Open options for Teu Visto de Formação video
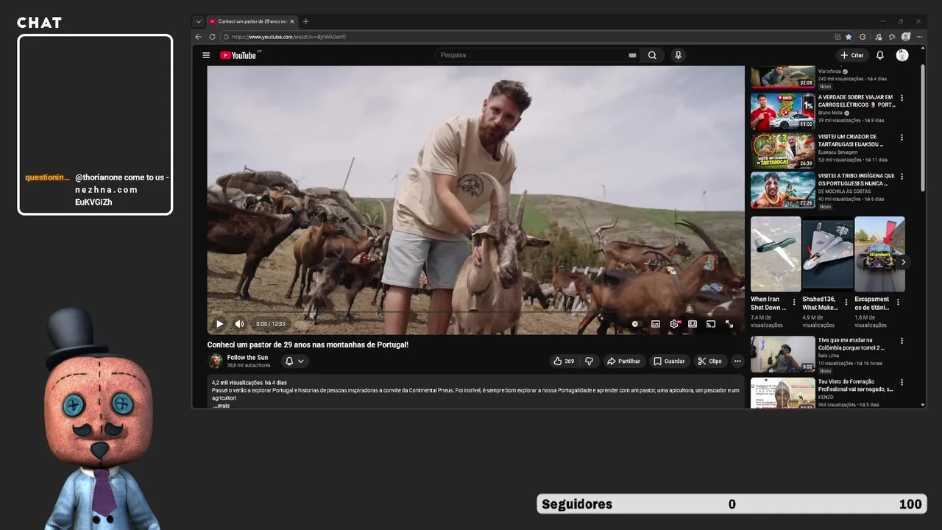 pyautogui.click(x=902, y=383)
